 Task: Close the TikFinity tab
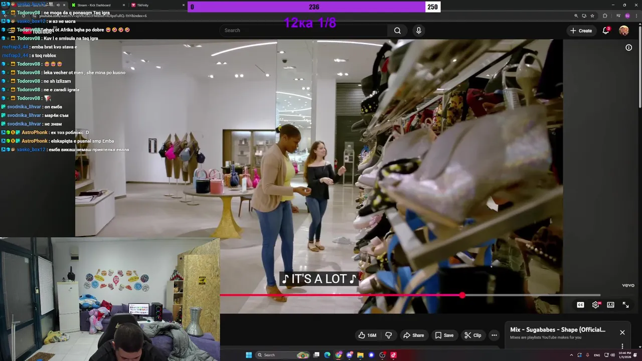183,5
